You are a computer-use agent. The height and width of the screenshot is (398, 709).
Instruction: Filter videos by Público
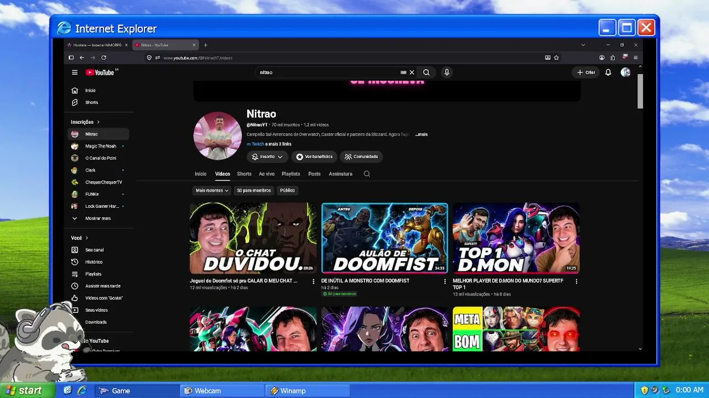click(287, 191)
